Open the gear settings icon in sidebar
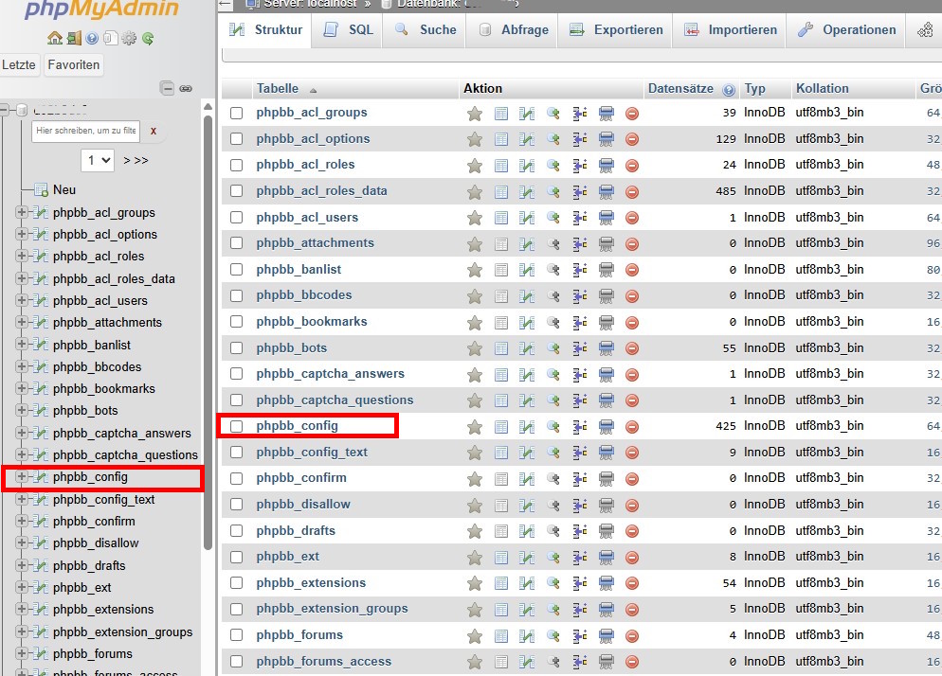Screen dimensions: 942x676 point(129,39)
